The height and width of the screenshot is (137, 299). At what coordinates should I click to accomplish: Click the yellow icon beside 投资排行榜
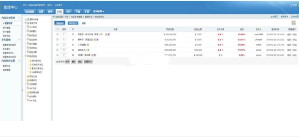coord(28,92)
